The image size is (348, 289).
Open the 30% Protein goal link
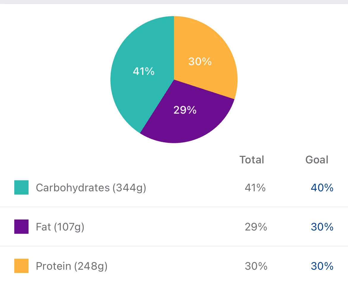pos(322,266)
